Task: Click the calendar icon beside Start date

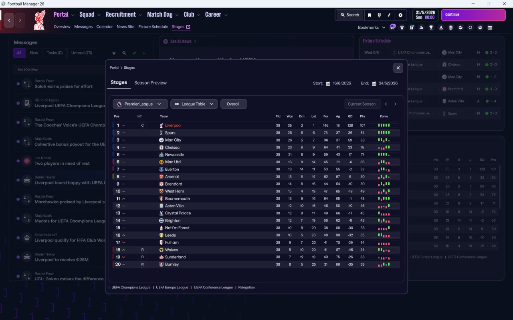Action: (x=328, y=84)
